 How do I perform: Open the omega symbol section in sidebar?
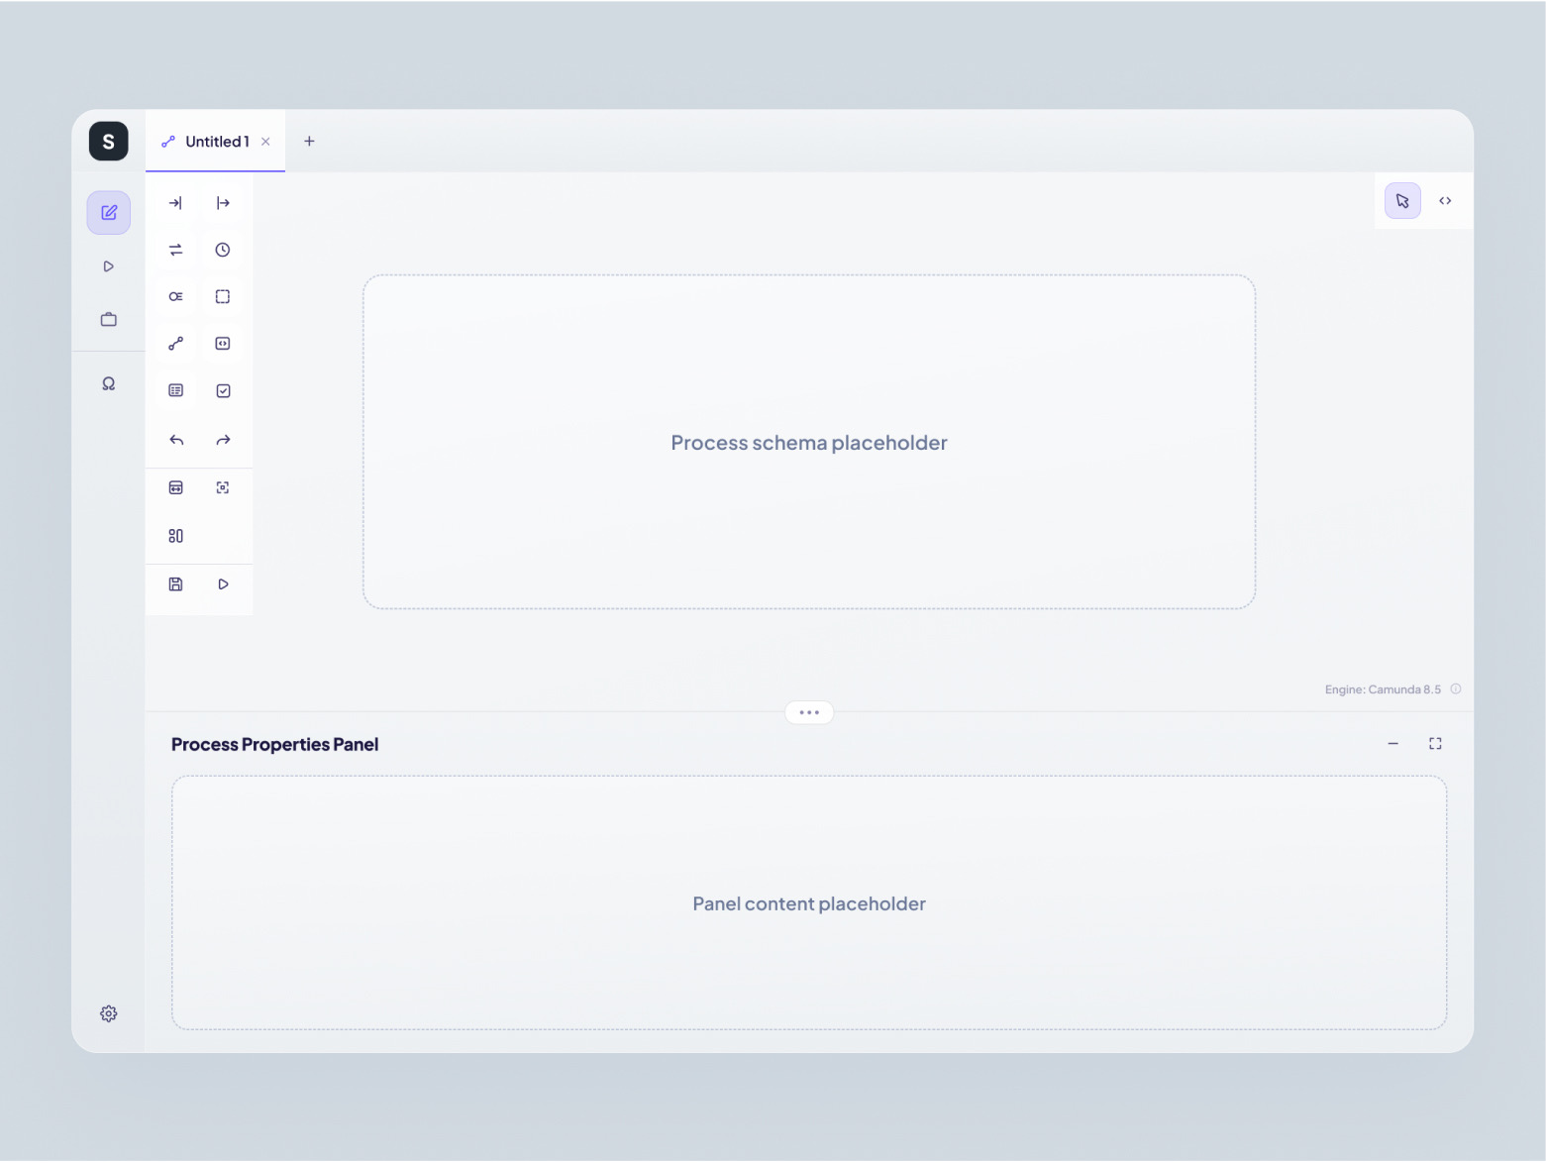pos(109,383)
